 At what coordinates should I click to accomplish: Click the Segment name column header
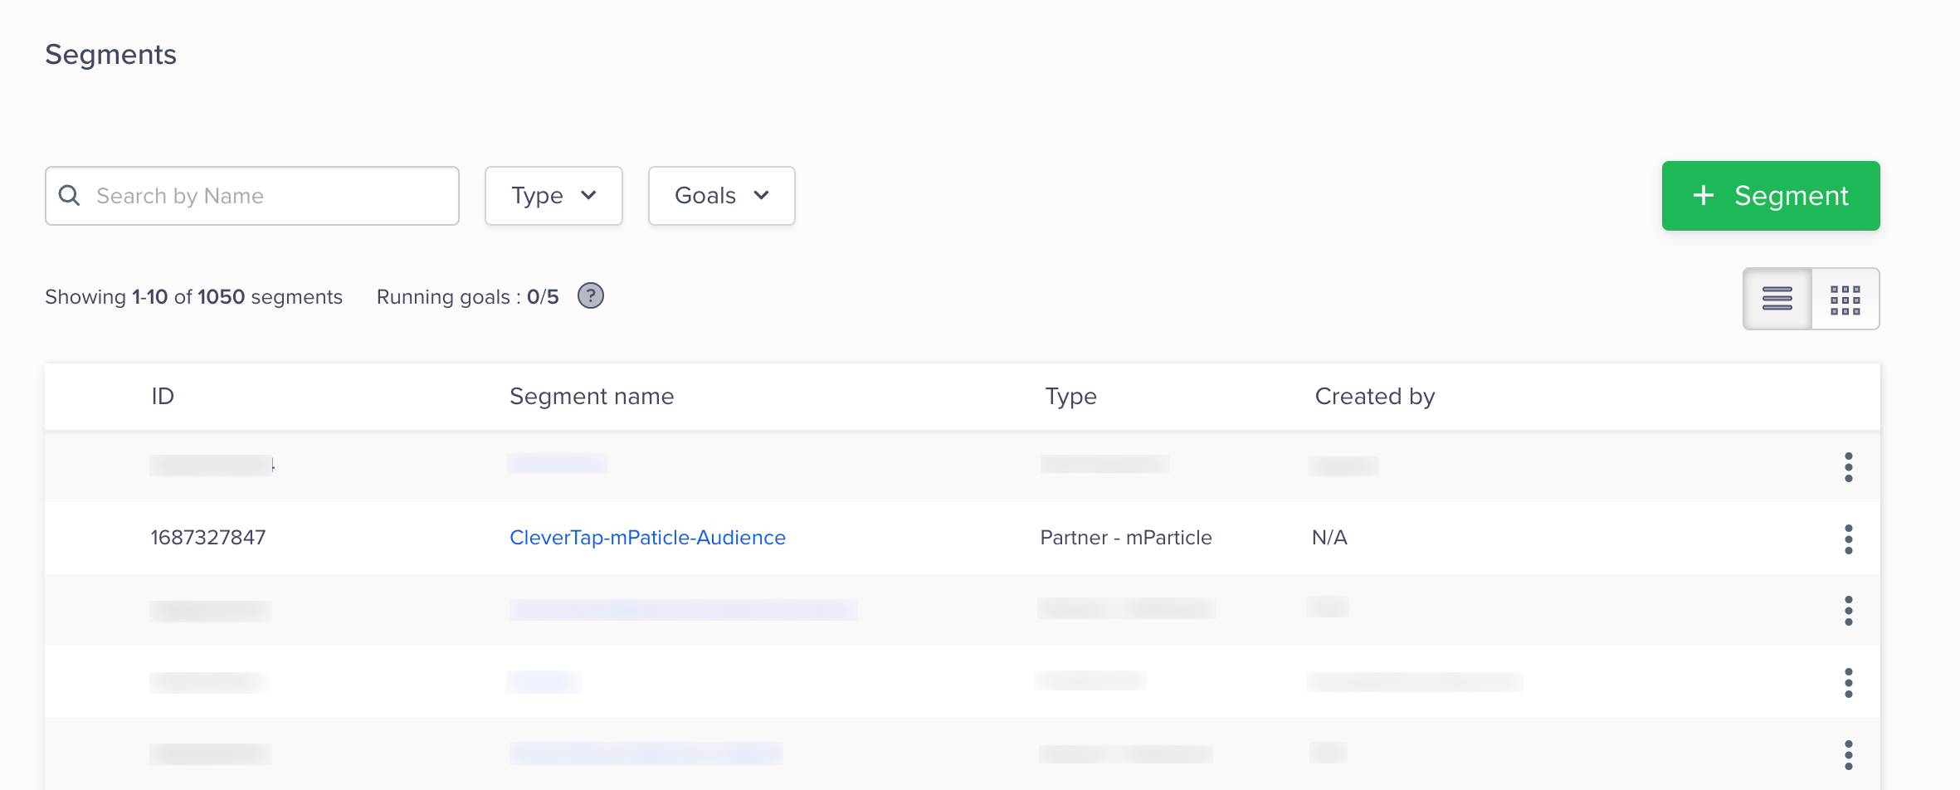(x=591, y=397)
